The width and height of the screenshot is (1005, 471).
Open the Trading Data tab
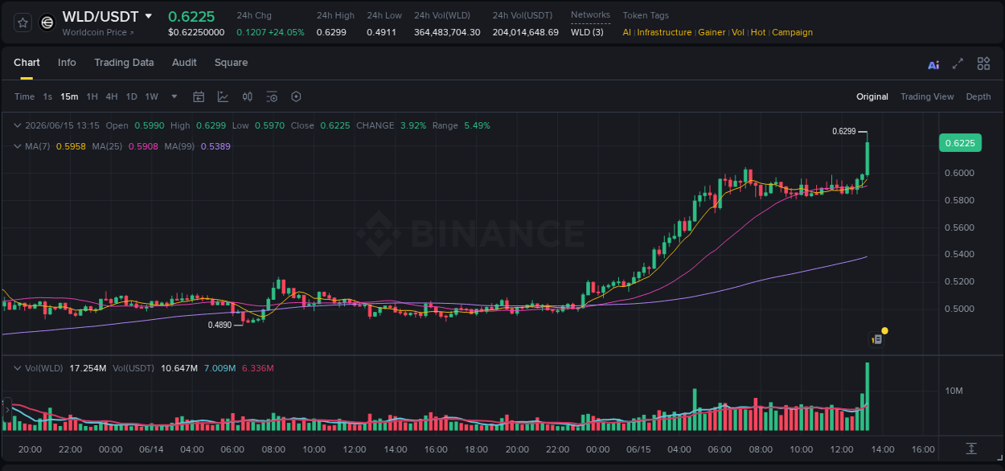click(x=124, y=63)
